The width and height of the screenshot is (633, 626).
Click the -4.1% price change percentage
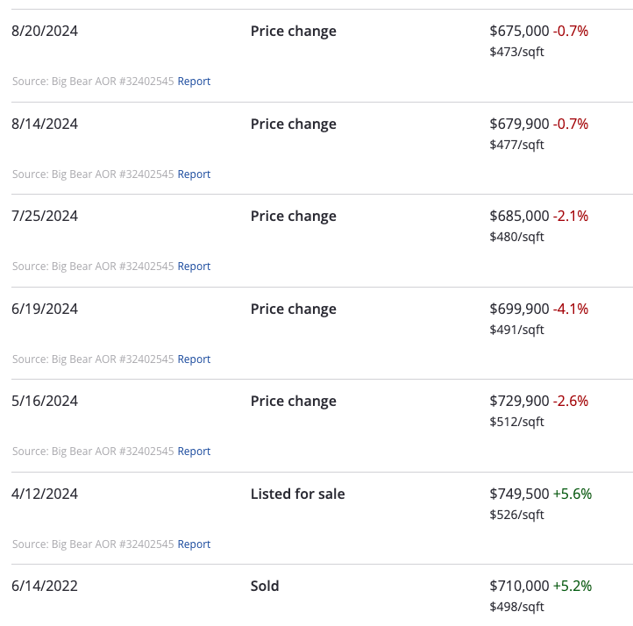pyautogui.click(x=571, y=309)
